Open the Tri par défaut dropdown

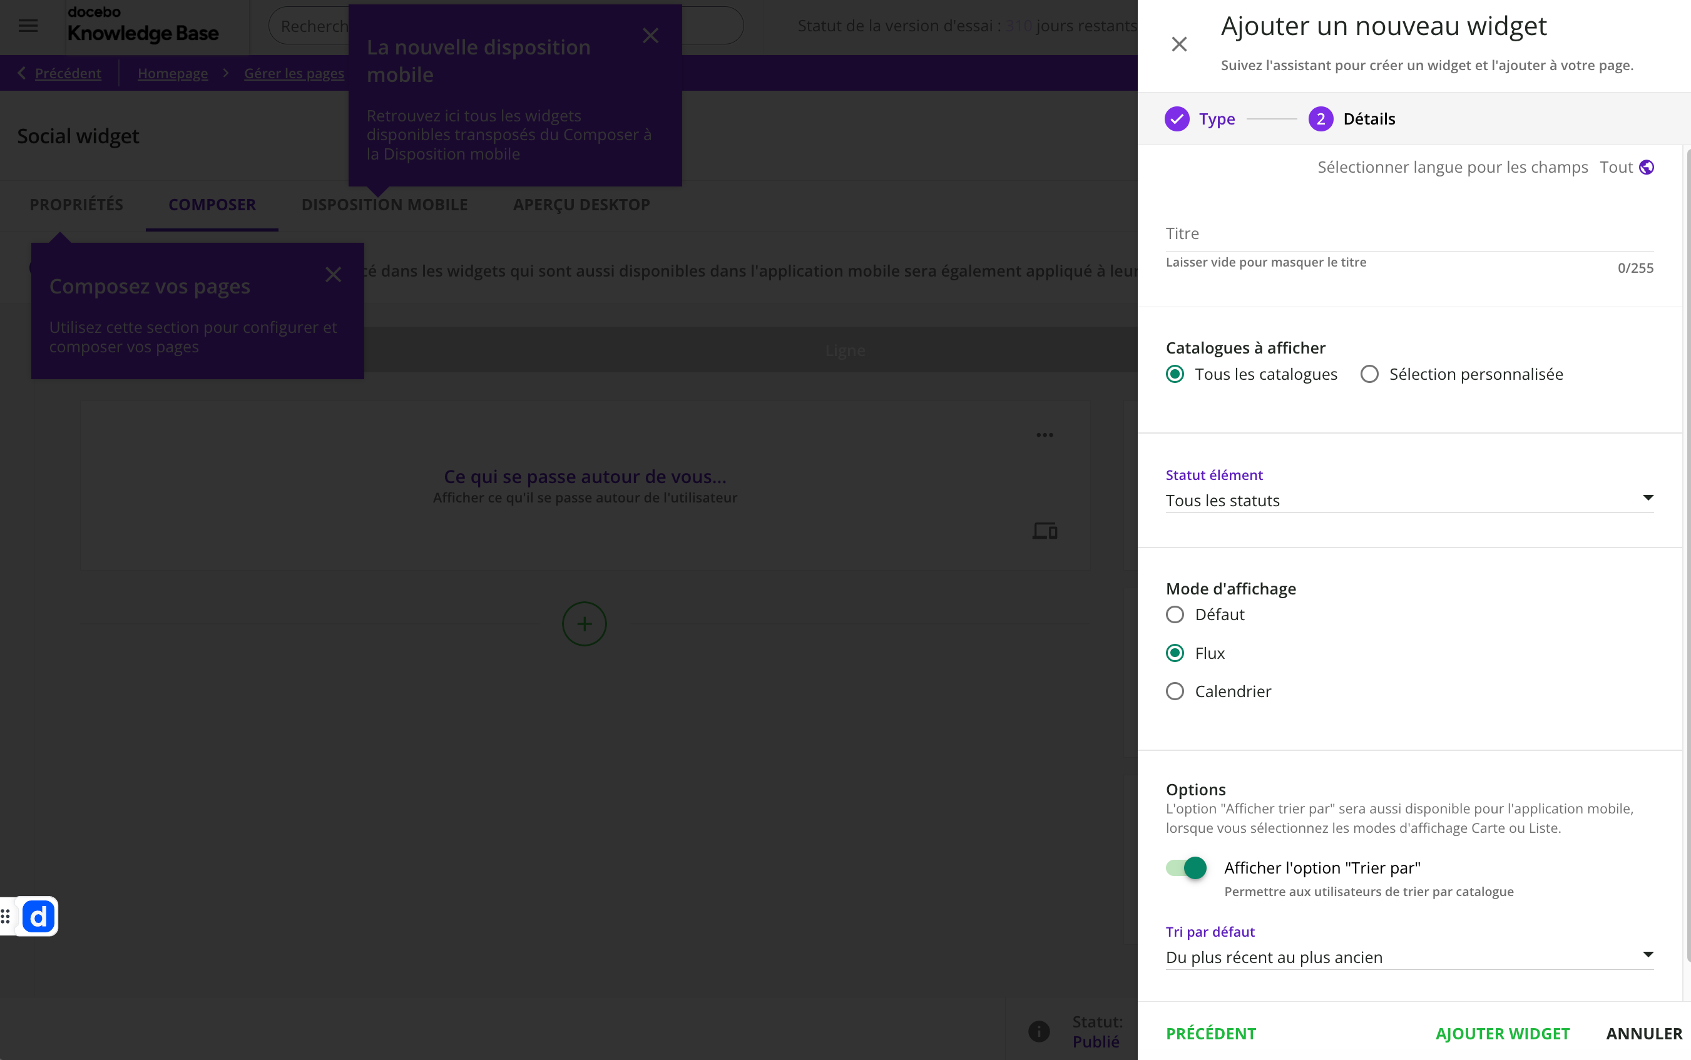pos(1409,957)
